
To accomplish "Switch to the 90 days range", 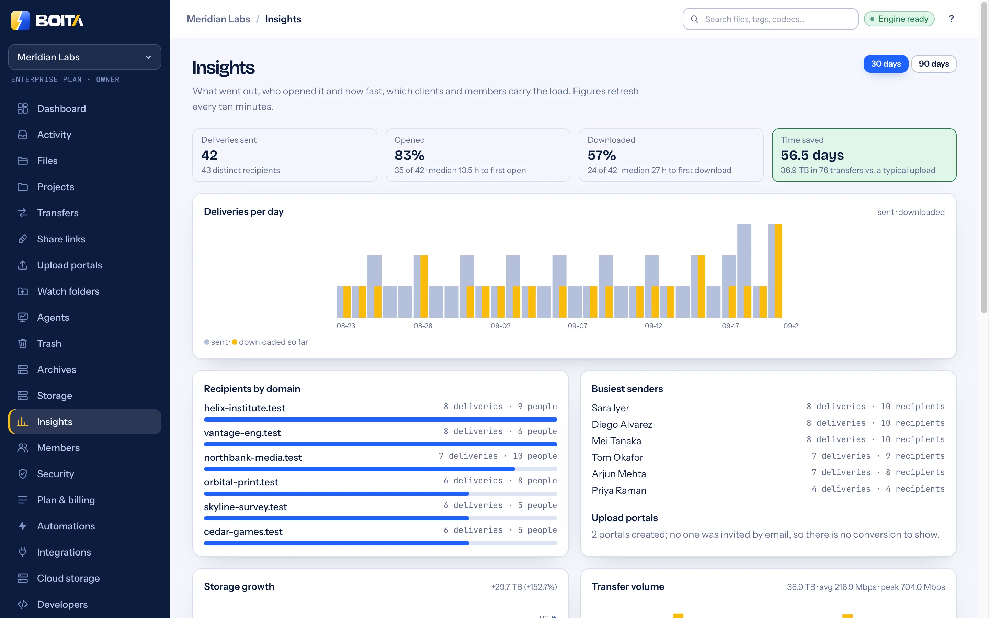I will 934,64.
